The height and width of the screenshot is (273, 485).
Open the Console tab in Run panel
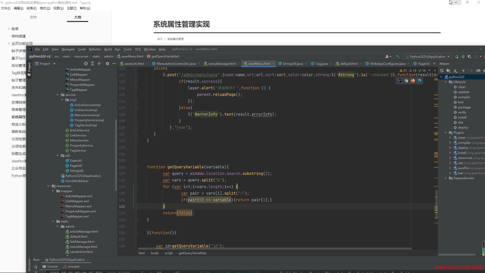[50, 267]
